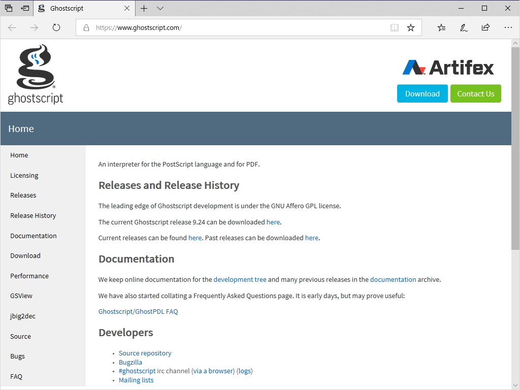The image size is (520, 390).
Task: Open FAQ in sidebar menu
Action: 16,376
